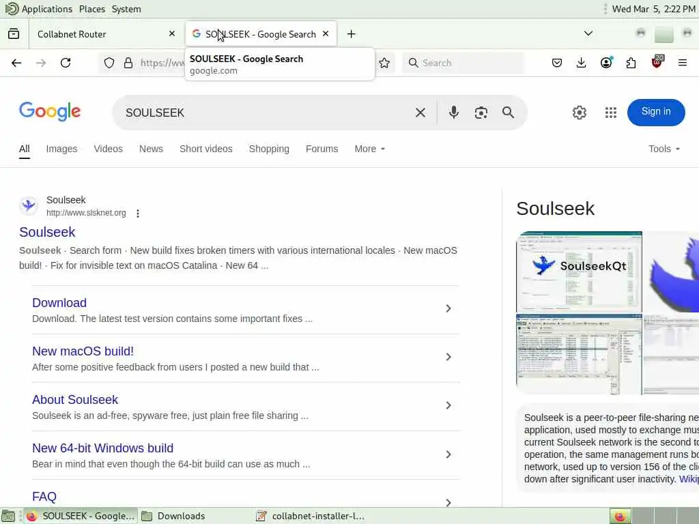Open the System menu
The width and height of the screenshot is (699, 524).
click(126, 9)
